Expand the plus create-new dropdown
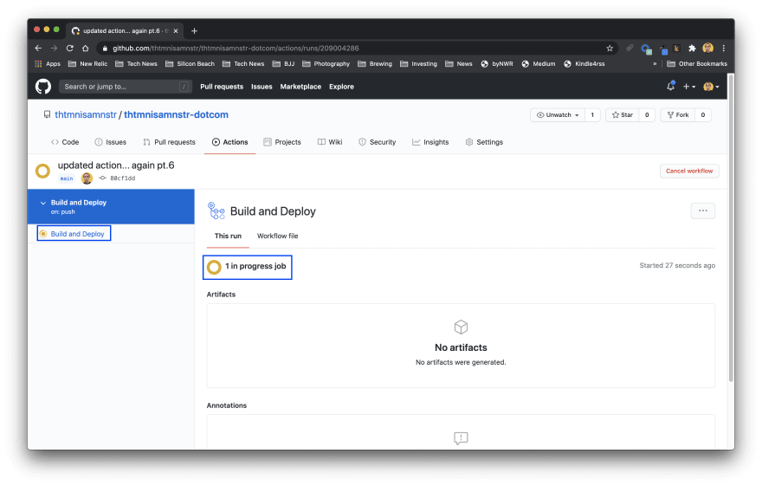Image resolution: width=762 pixels, height=486 pixels. (x=689, y=87)
